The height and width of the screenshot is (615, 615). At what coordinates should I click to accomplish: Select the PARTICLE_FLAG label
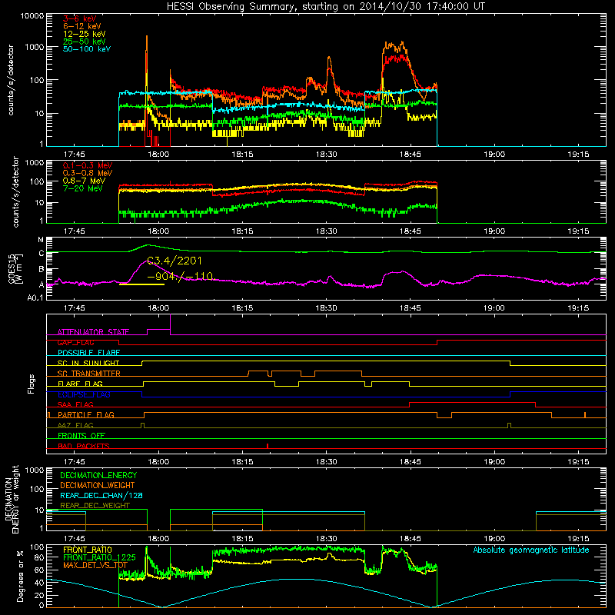point(86,414)
